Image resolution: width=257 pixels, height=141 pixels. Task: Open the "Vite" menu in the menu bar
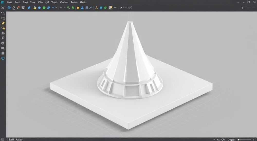coord(40,2)
